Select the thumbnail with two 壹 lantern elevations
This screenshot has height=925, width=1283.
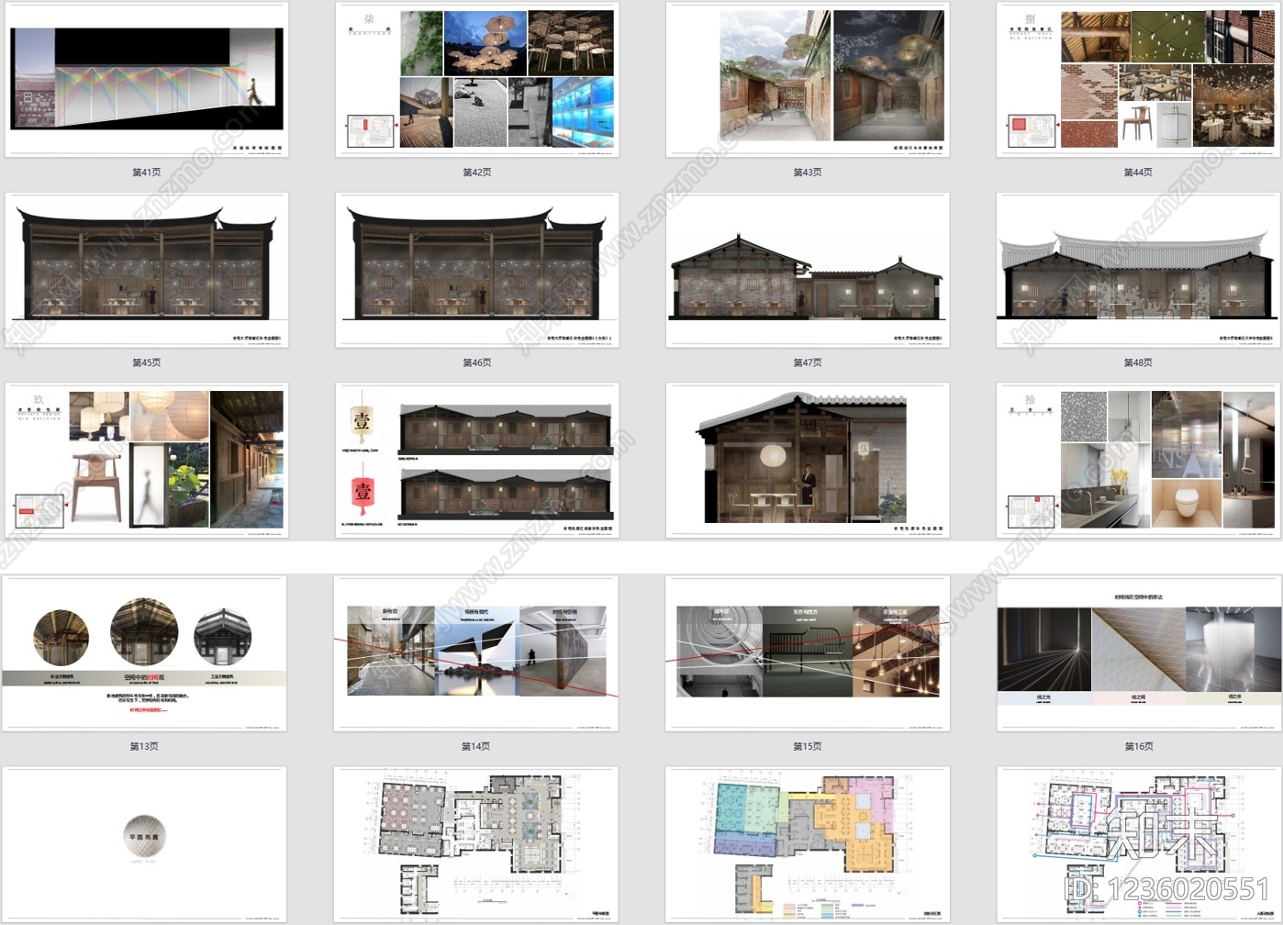[477, 461]
